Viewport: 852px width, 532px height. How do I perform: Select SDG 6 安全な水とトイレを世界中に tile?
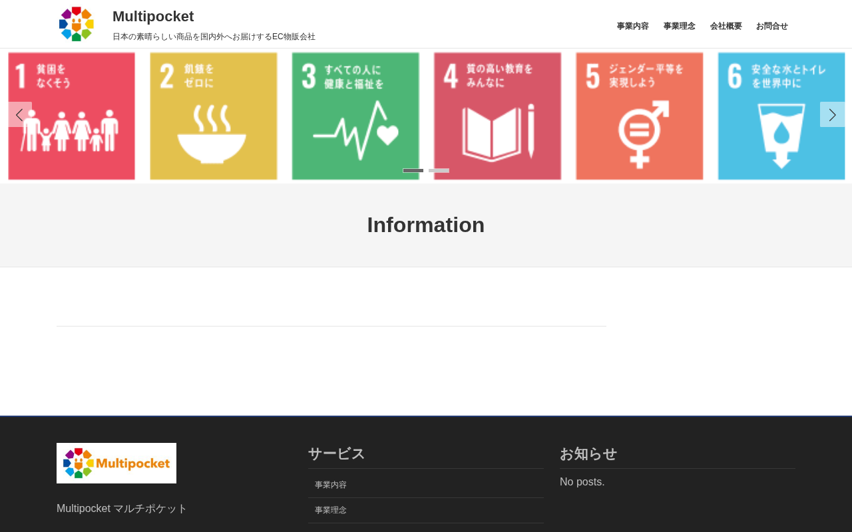coord(781,116)
